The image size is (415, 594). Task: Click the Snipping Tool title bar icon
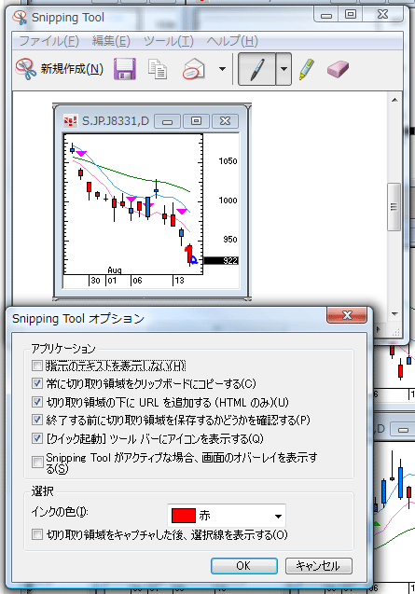click(20, 18)
